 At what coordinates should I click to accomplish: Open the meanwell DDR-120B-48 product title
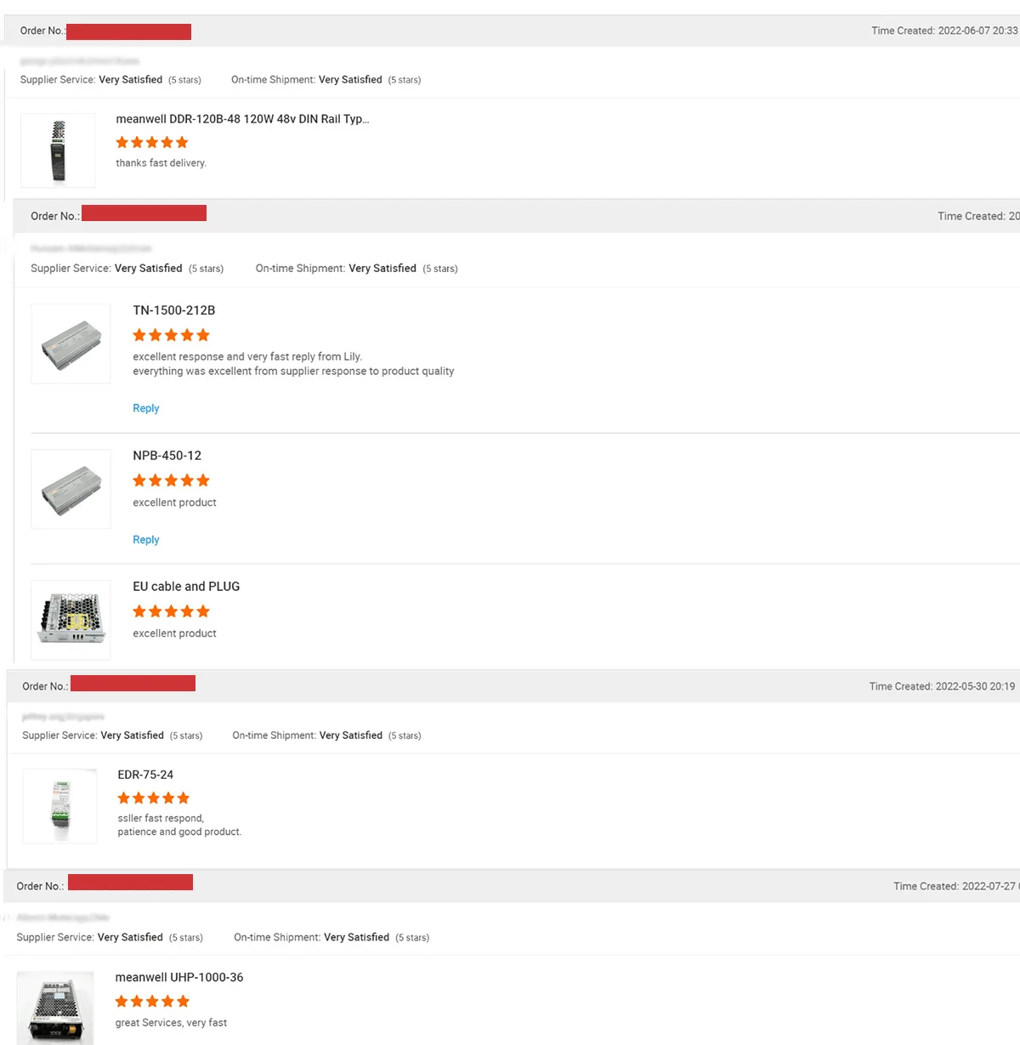pyautogui.click(x=242, y=119)
